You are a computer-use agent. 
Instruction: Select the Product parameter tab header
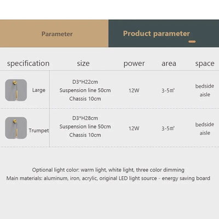click(x=164, y=33)
